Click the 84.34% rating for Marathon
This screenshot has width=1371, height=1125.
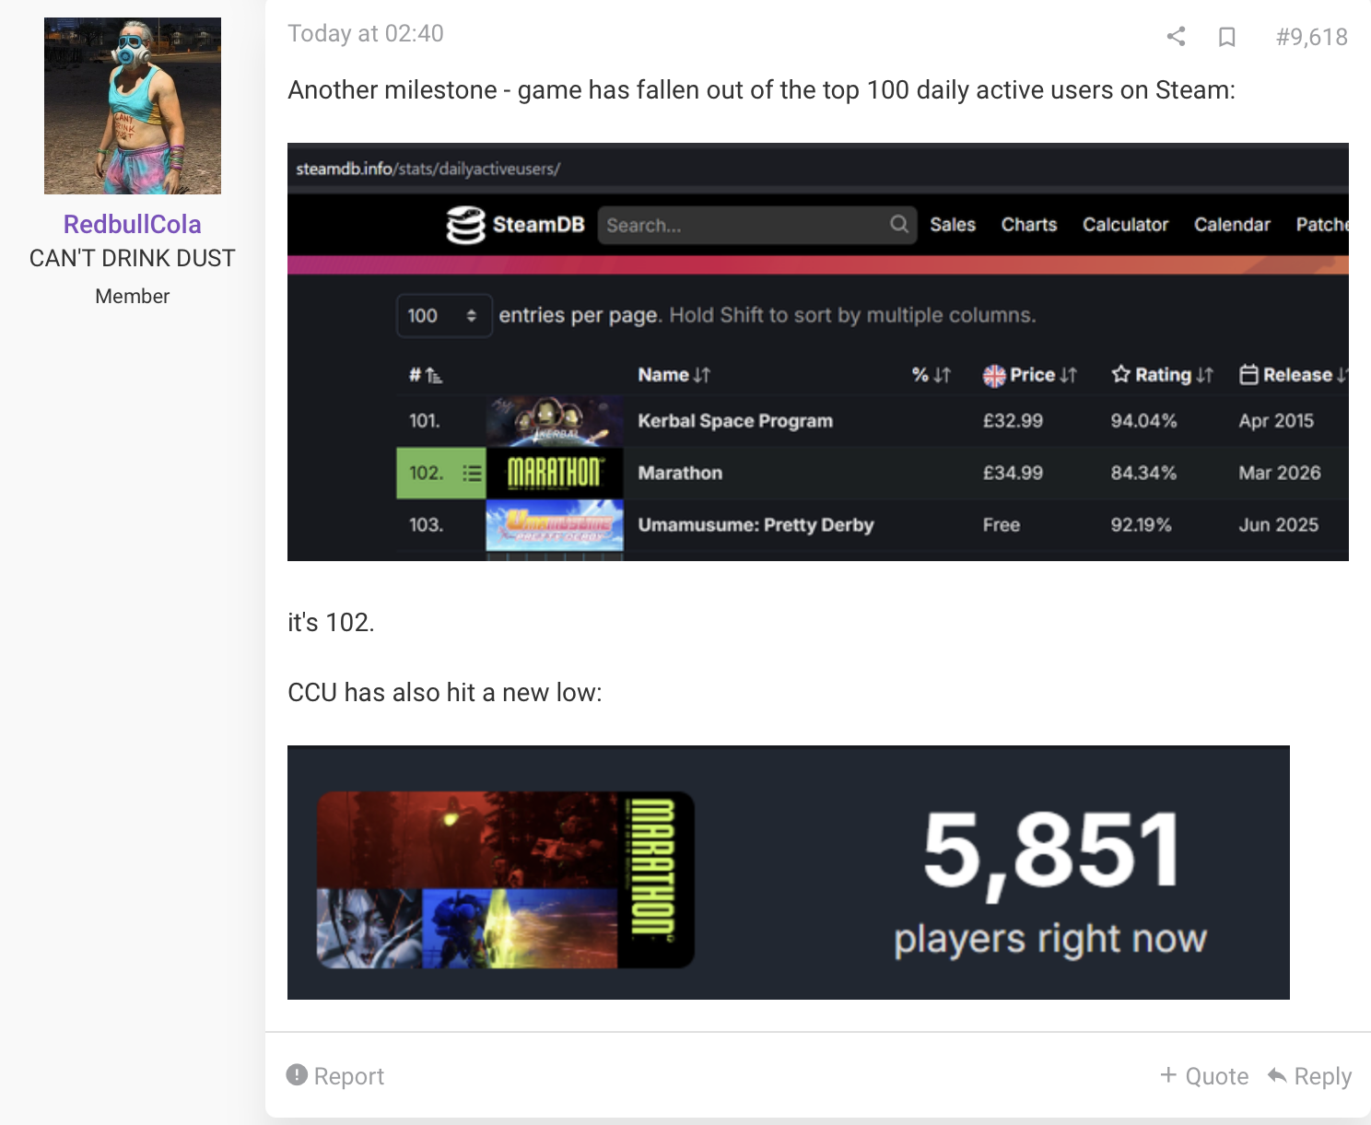[1143, 473]
